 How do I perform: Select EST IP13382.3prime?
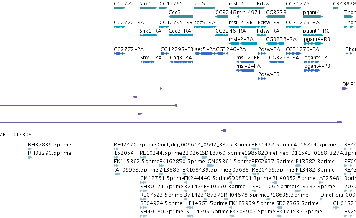[298, 191]
